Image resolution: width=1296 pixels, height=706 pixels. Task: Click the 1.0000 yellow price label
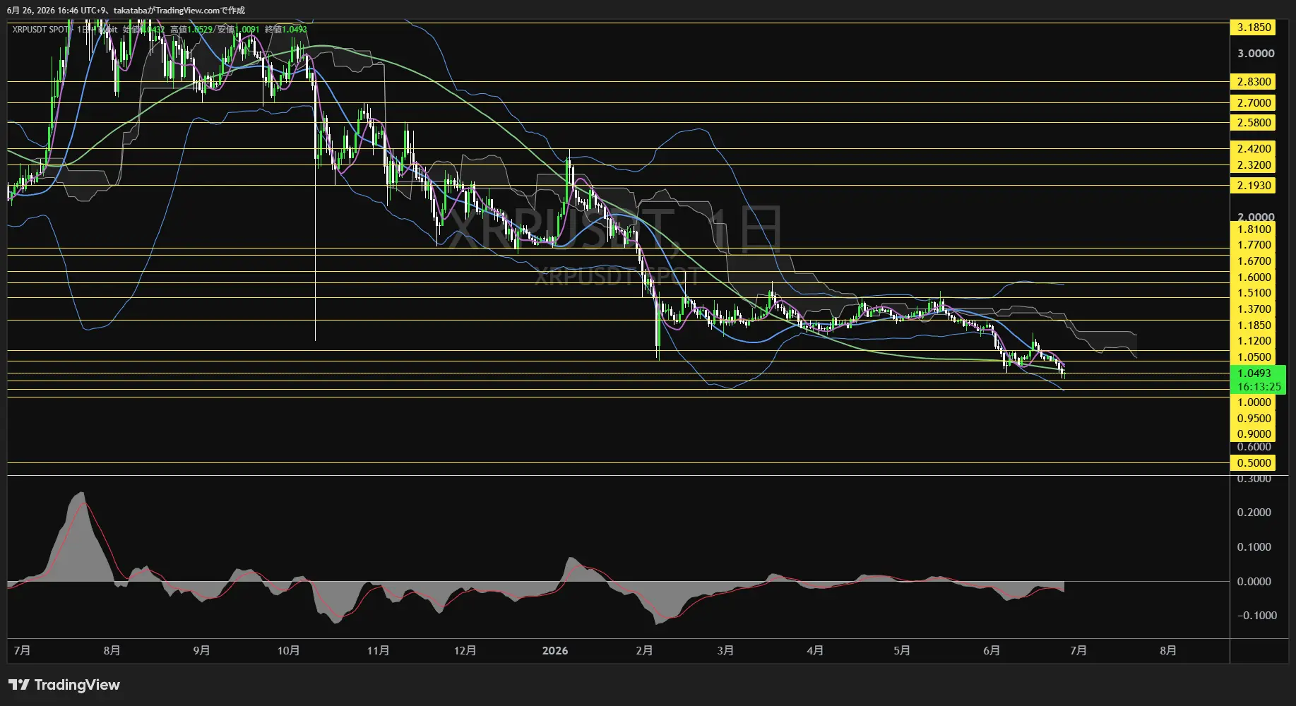click(x=1254, y=402)
